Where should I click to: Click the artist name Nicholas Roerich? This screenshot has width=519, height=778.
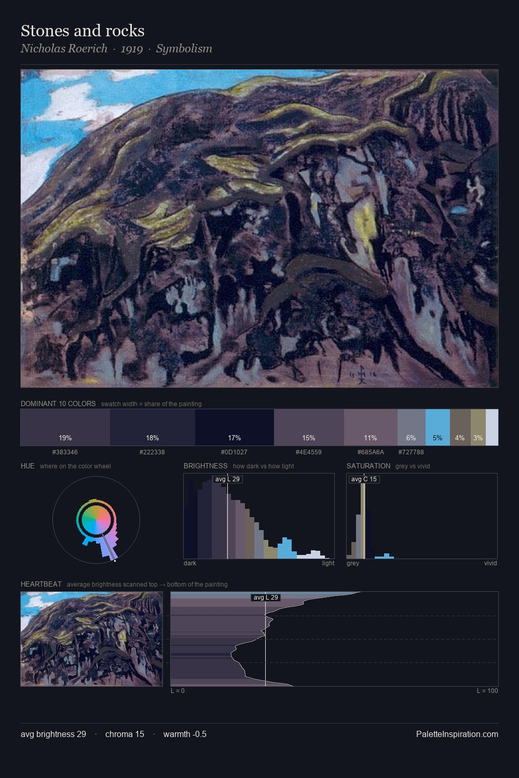64,48
